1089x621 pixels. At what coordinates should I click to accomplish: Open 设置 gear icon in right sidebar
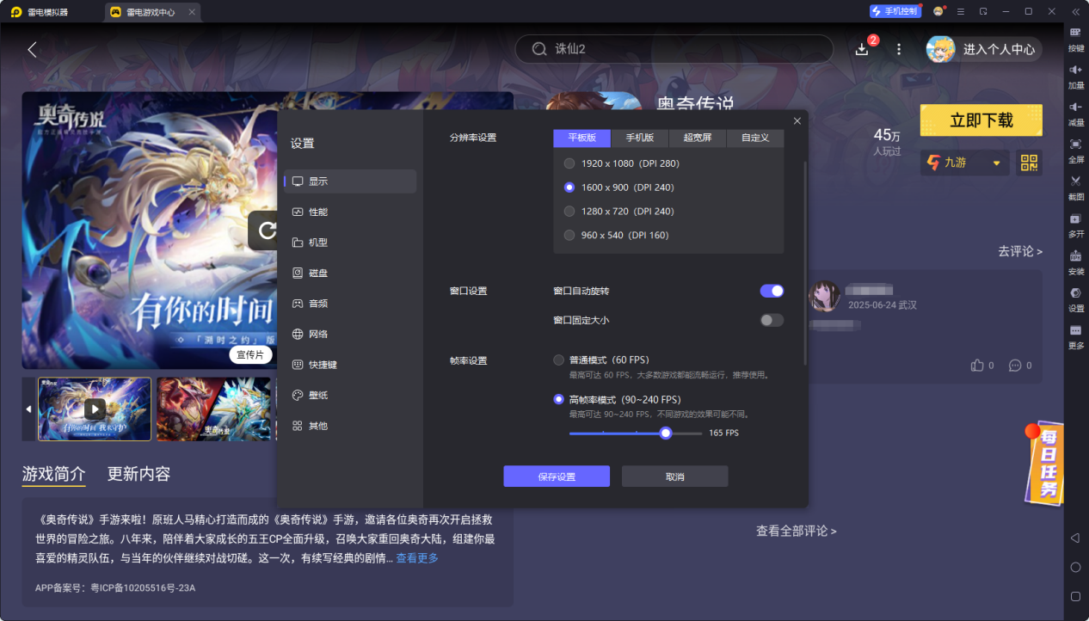[1075, 298]
